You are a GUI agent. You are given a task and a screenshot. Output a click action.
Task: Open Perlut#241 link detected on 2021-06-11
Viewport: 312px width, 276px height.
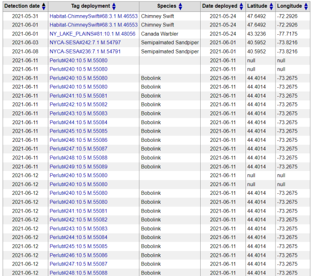point(79,96)
